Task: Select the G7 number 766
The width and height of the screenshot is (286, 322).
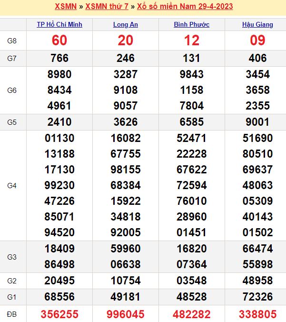Action: click(59, 58)
